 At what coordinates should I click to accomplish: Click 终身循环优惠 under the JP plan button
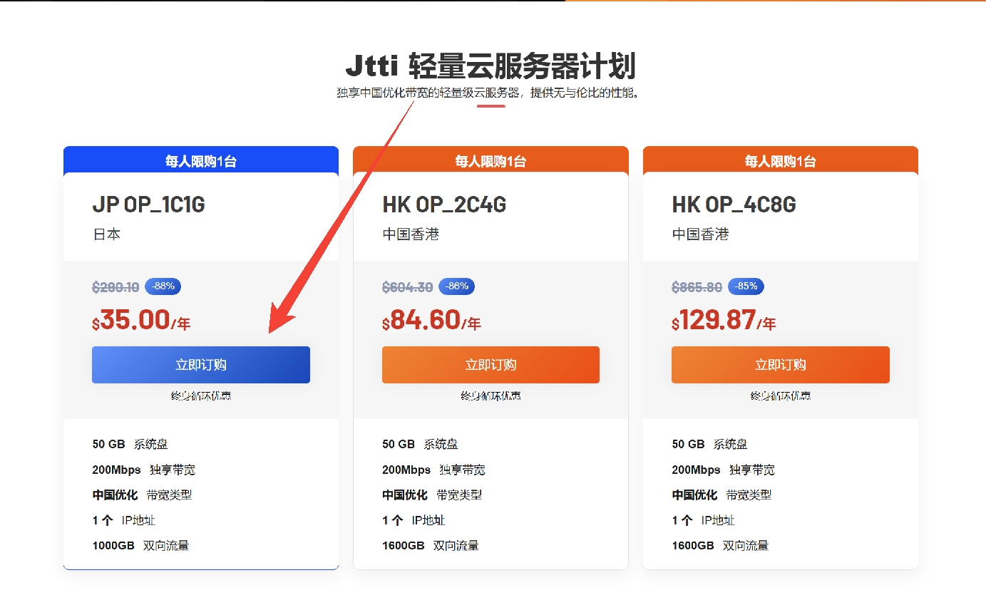(200, 395)
